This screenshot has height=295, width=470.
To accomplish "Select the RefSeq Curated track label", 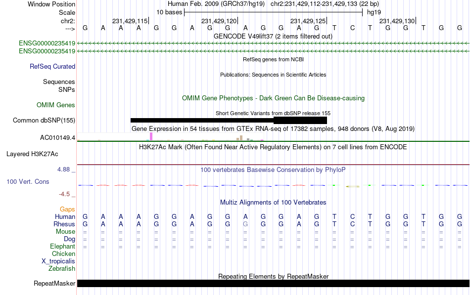I will click(x=52, y=67).
